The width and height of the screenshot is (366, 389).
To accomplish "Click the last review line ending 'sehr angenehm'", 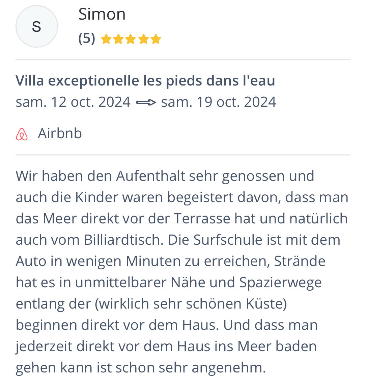I will 141,368.
